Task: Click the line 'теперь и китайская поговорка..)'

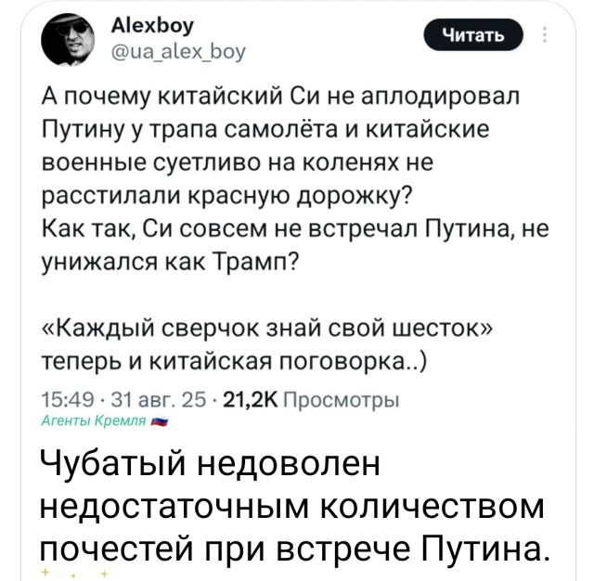Action: coord(234,362)
